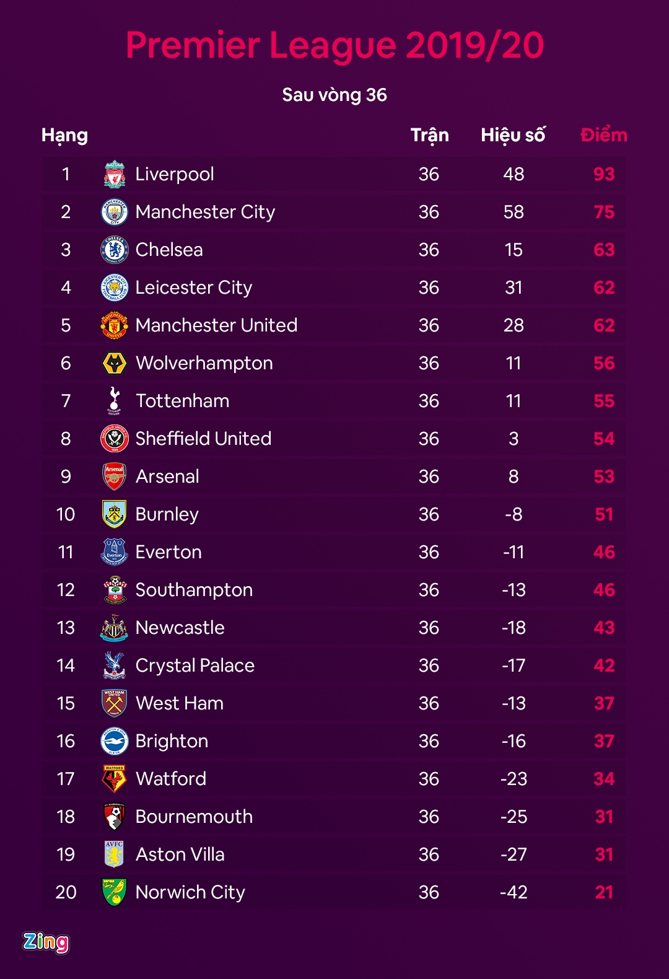Click the Brighton seagull logo
The width and height of the screenshot is (669, 979).
click(115, 741)
